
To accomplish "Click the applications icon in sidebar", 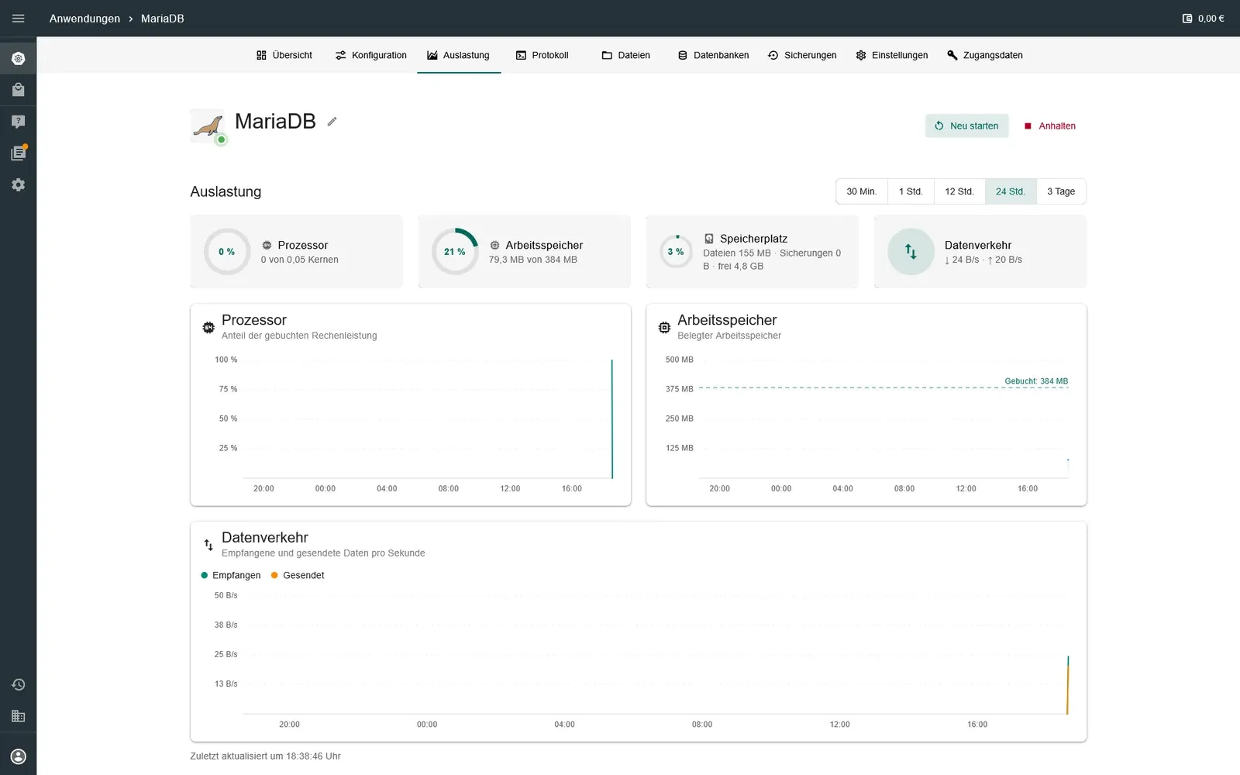I will [19, 59].
